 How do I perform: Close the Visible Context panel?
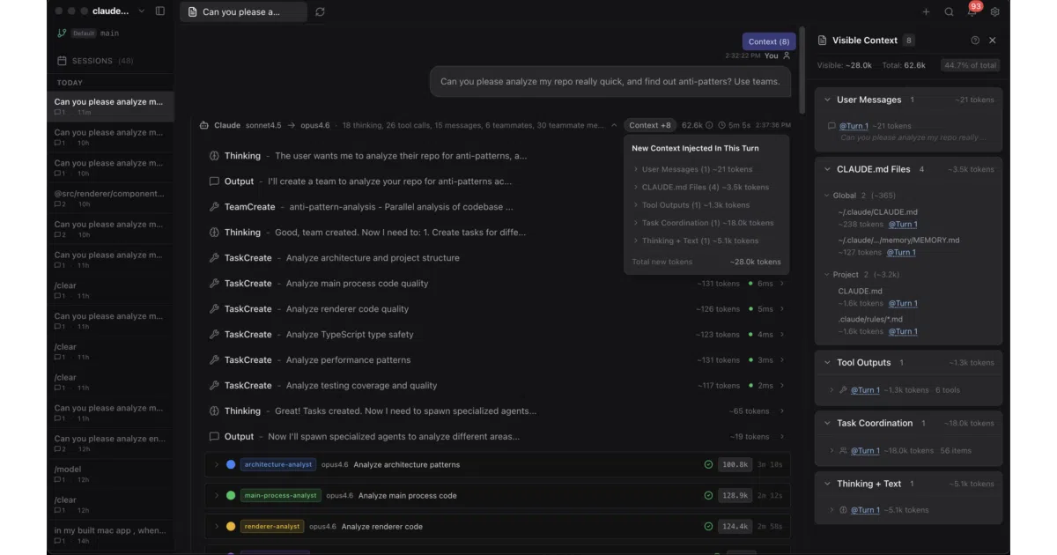pyautogui.click(x=993, y=41)
